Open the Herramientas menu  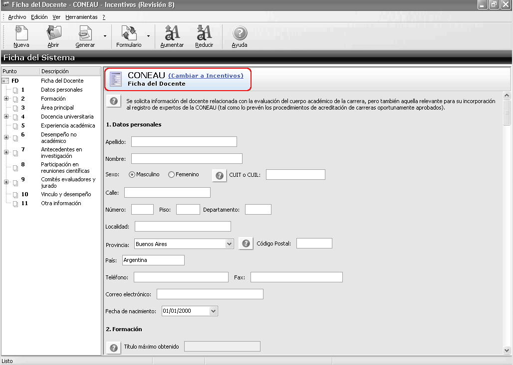(81, 17)
